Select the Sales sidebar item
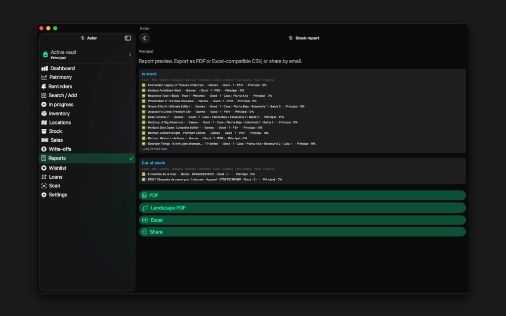The height and width of the screenshot is (316, 506). pos(87,140)
